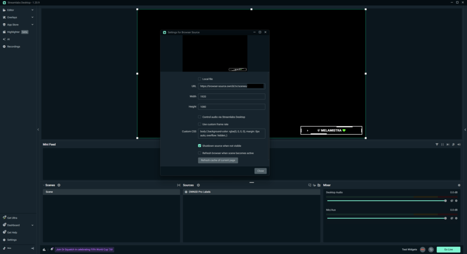
Task: Enable the Local file checkbox
Action: 199,79
